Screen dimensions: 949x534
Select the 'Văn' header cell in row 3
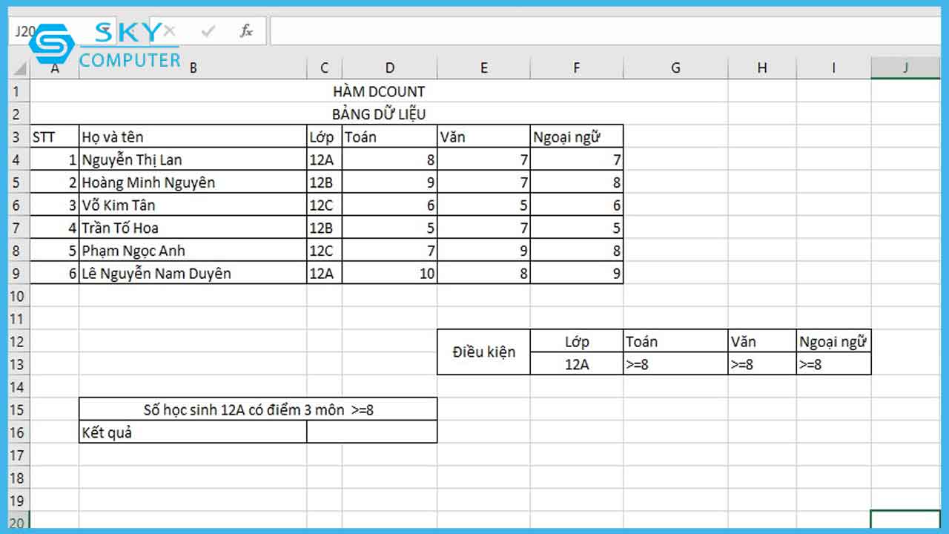coord(484,136)
